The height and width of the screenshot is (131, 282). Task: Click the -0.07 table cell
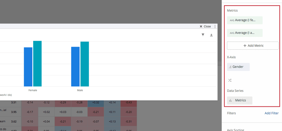96,121
